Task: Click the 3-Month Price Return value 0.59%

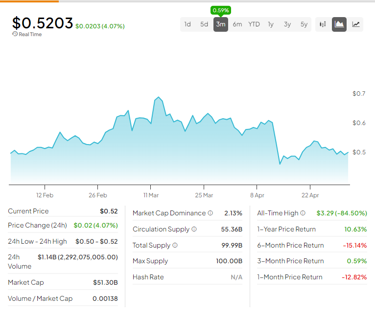Action: [x=357, y=261]
